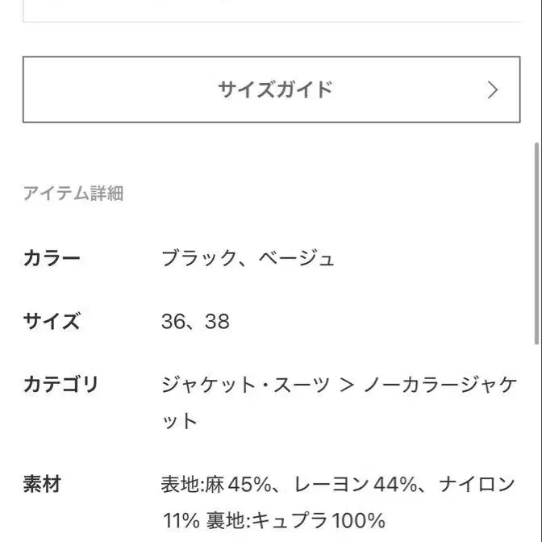The width and height of the screenshot is (542, 542).
Task: Click the サイズ label
Action: (52, 322)
